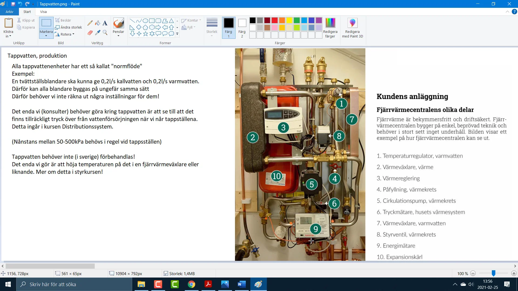
Task: Activate the color picker tool
Action: click(x=97, y=33)
